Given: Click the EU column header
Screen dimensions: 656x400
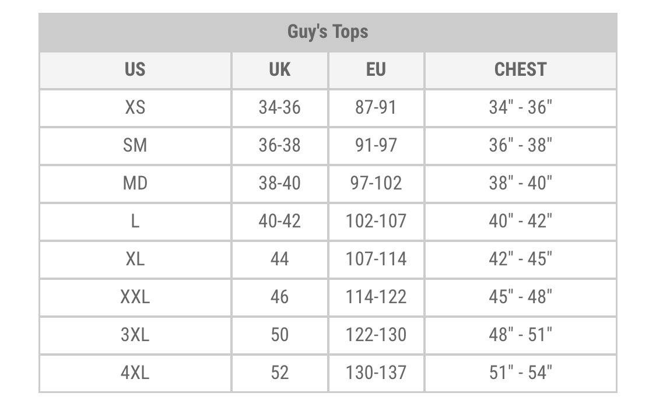Looking at the screenshot, I should tap(376, 69).
